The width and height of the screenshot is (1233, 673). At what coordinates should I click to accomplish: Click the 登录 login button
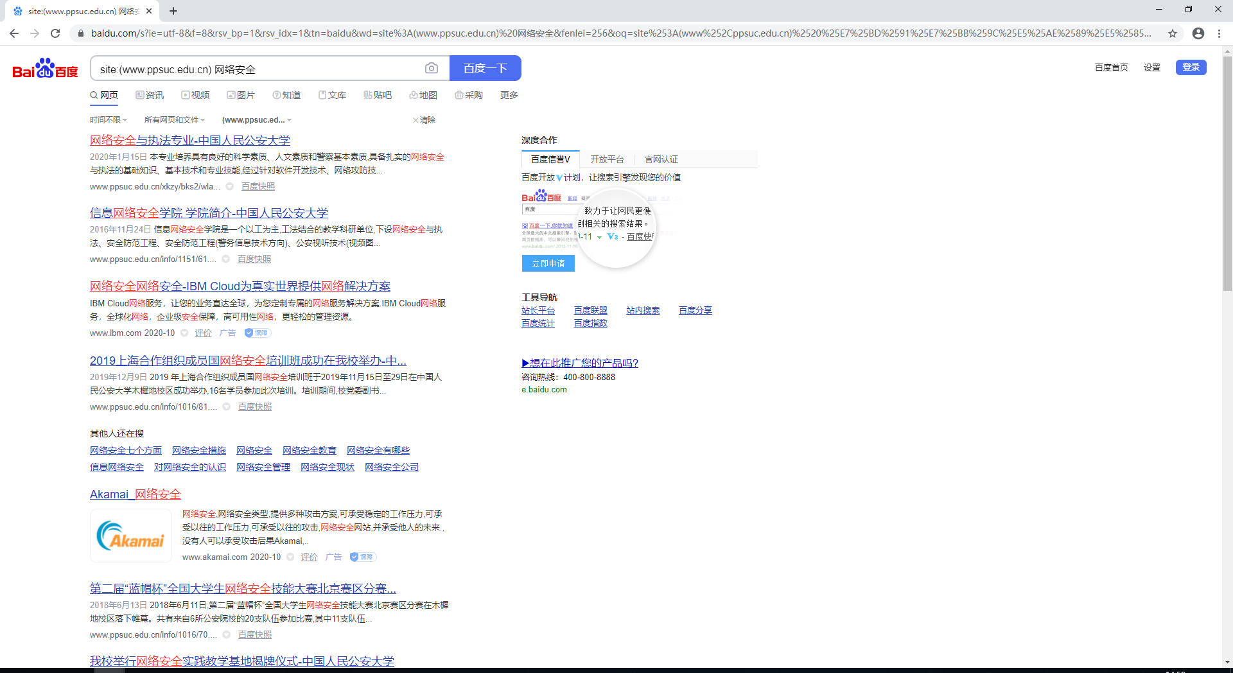tap(1191, 67)
